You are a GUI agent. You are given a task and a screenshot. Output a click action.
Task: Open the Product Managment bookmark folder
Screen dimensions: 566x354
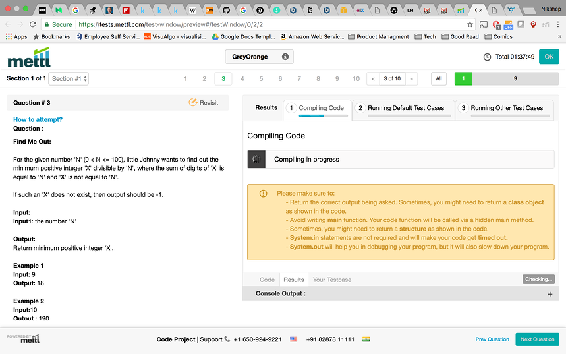pos(378,36)
